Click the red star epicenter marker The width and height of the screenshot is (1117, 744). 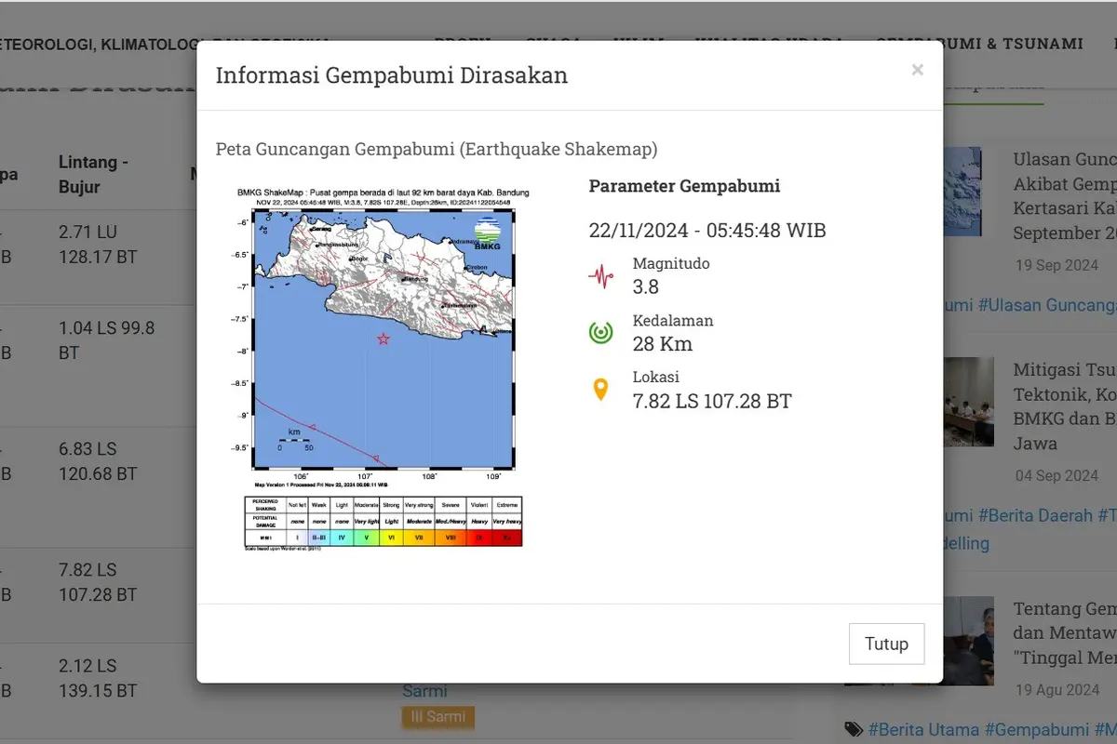383,339
